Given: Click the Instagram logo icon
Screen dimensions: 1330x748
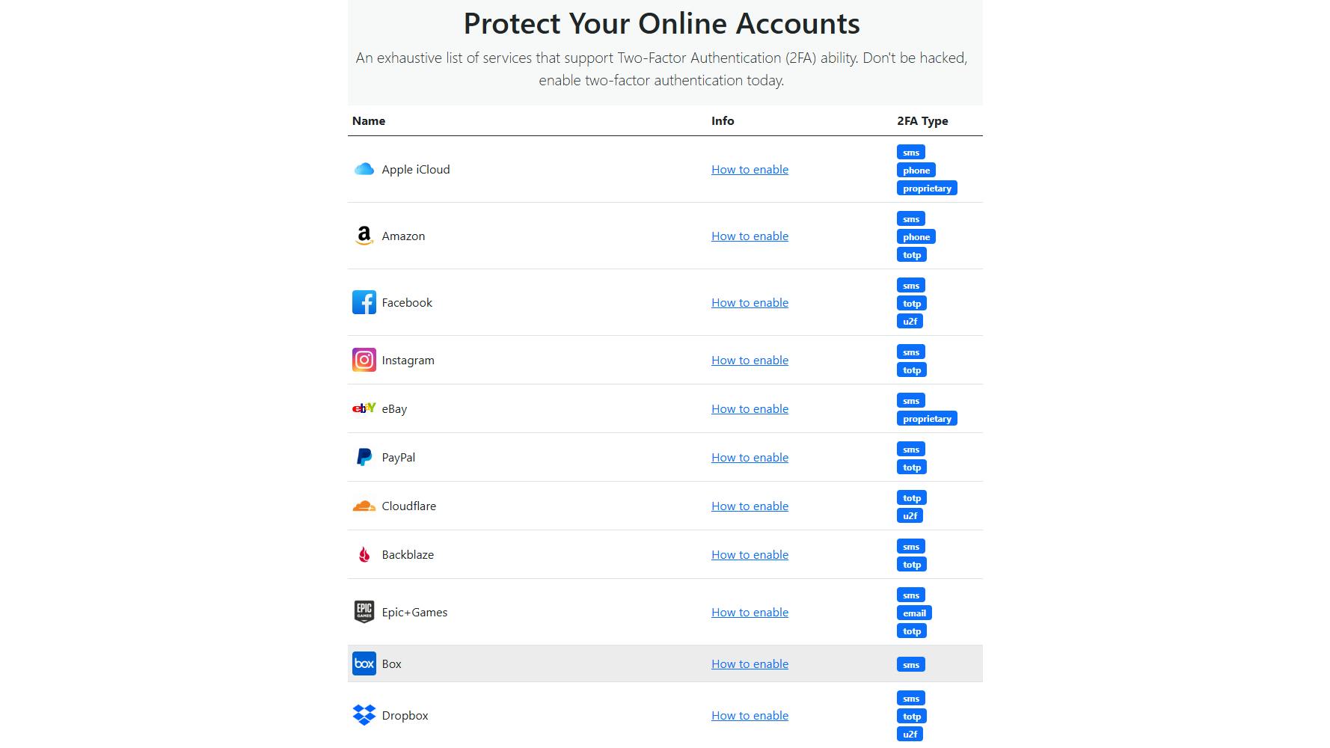Looking at the screenshot, I should [364, 360].
